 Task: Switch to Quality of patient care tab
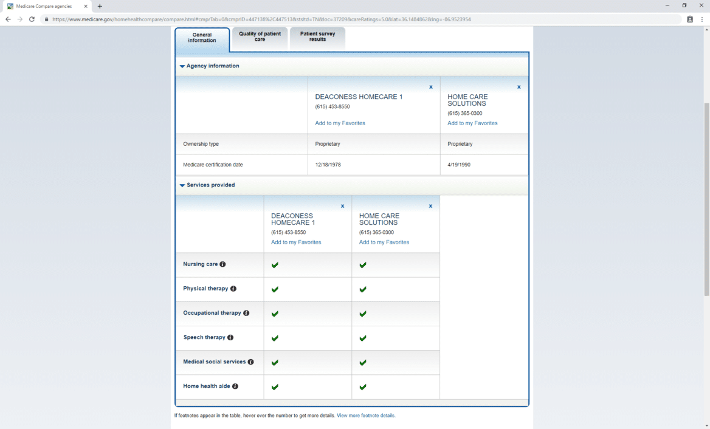point(260,37)
